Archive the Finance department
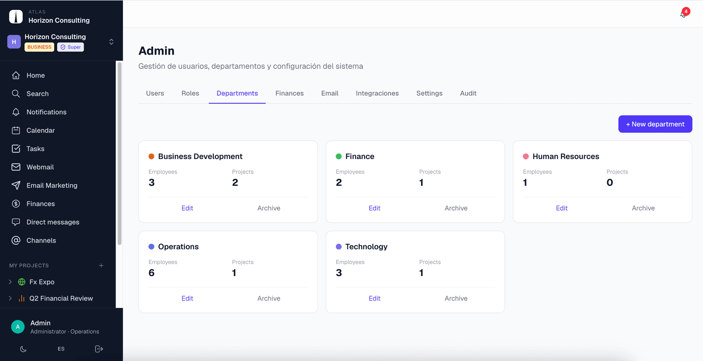703x361 pixels. [456, 208]
